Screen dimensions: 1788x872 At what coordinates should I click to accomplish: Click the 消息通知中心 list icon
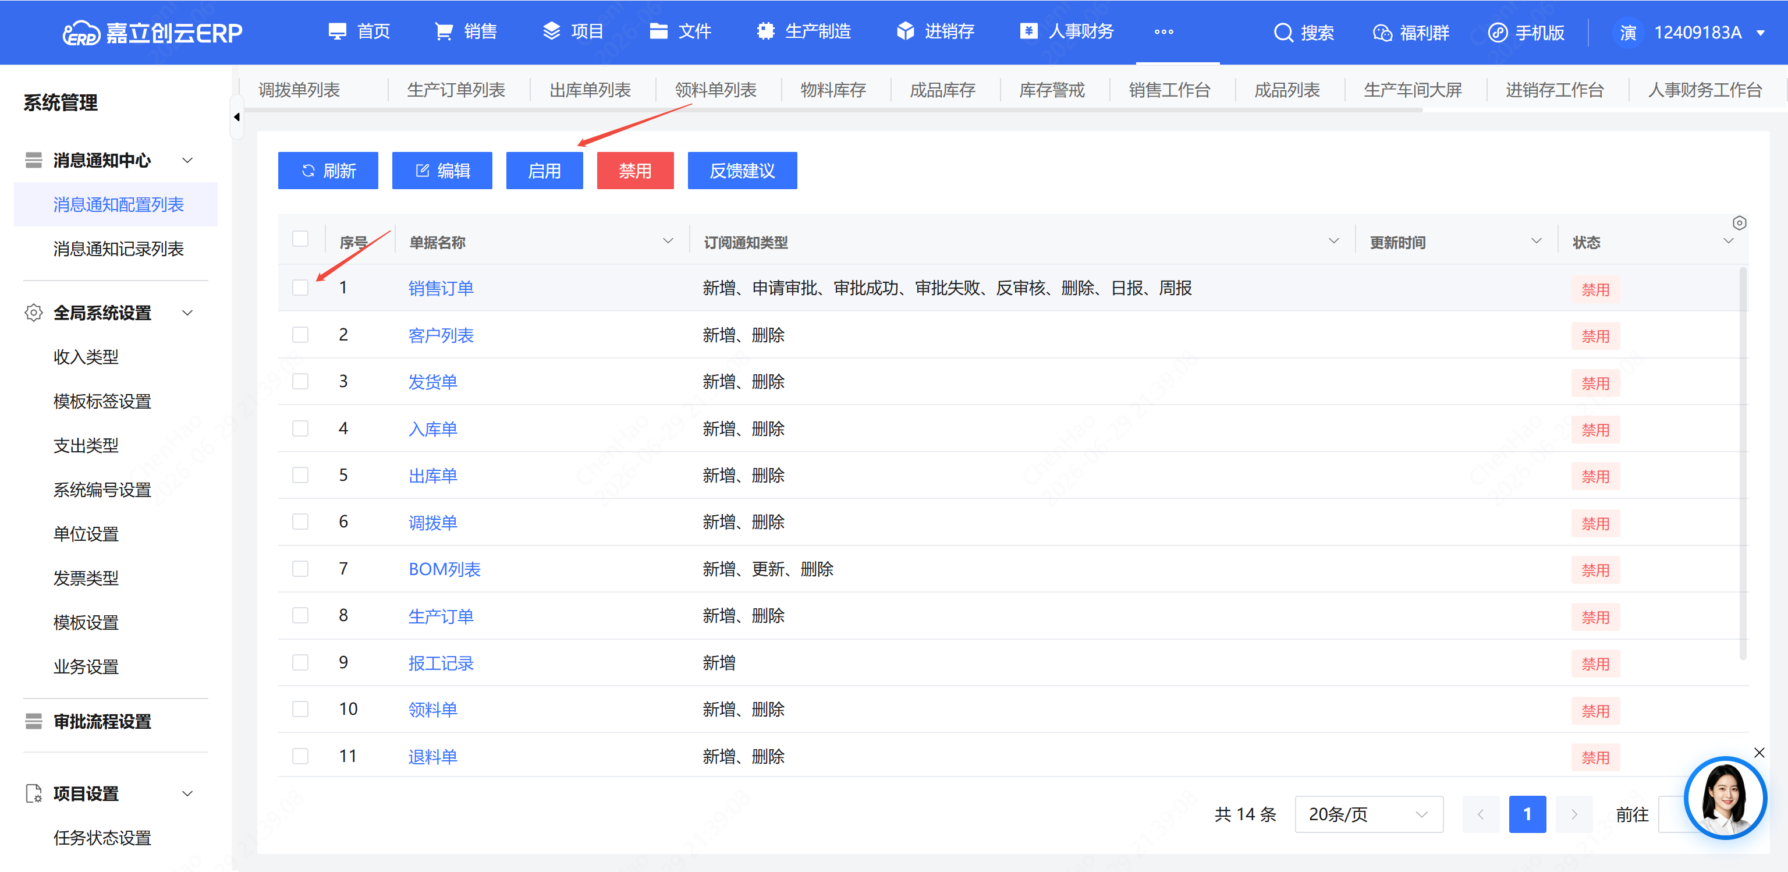(33, 161)
